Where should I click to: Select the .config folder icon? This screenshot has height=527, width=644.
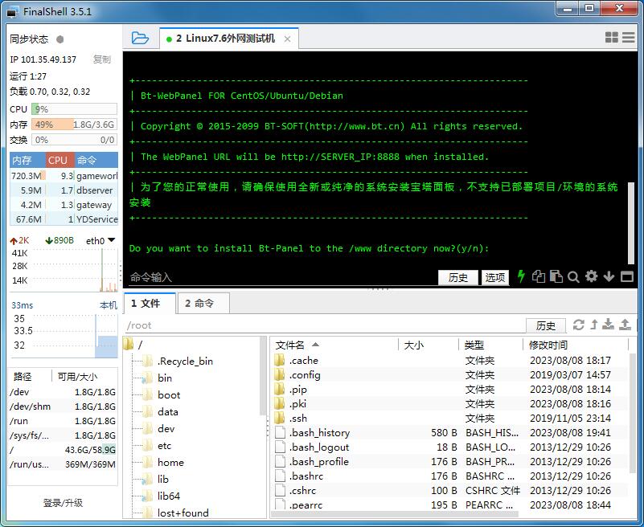point(279,374)
